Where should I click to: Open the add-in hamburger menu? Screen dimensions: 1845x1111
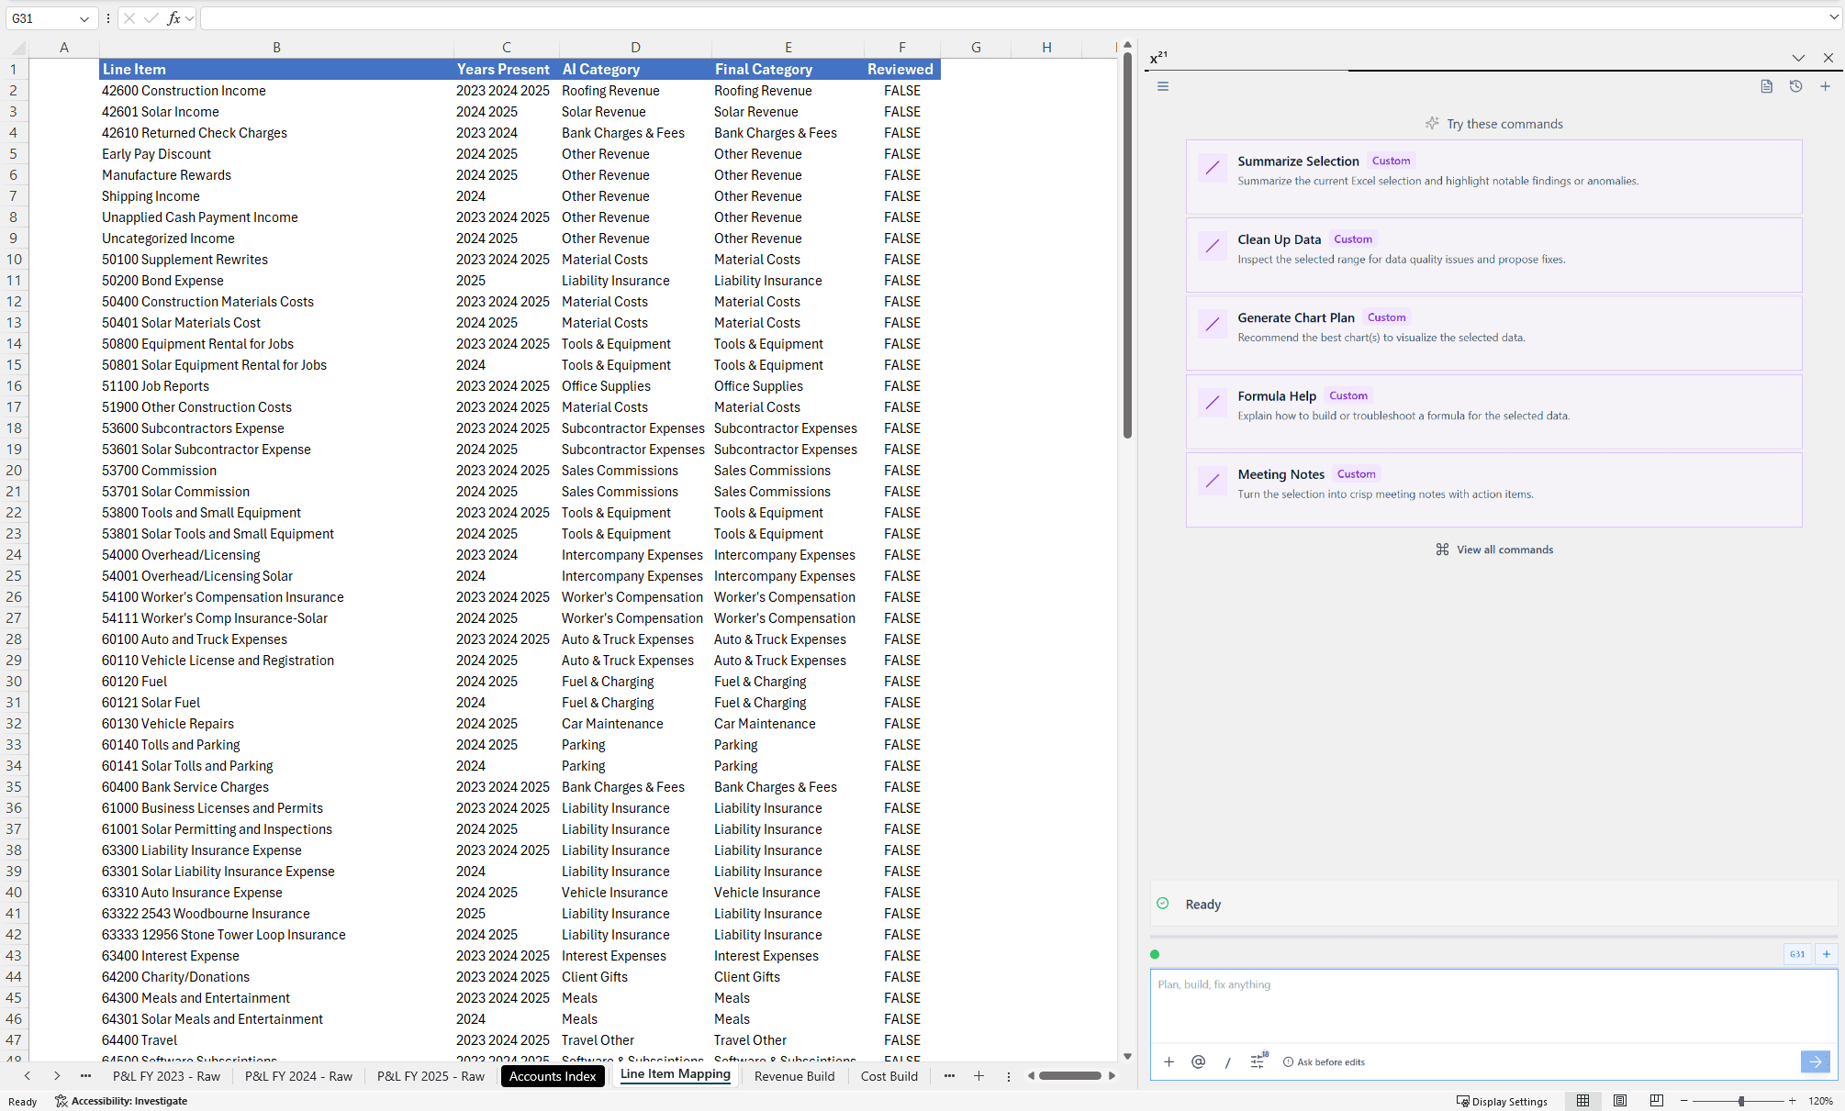1162,86
